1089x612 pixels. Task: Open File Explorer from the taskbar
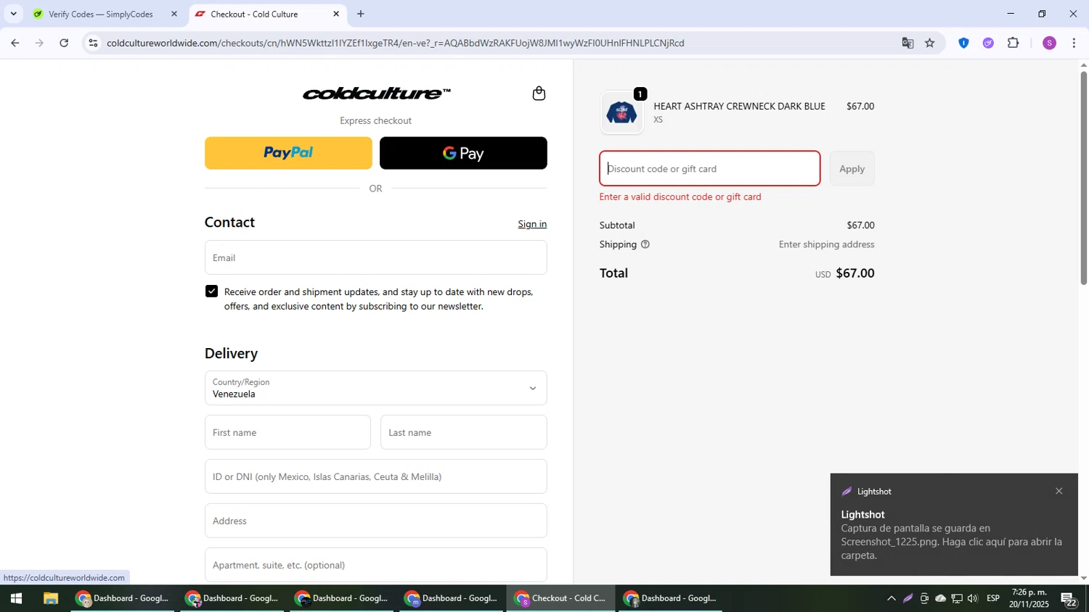[x=50, y=598]
